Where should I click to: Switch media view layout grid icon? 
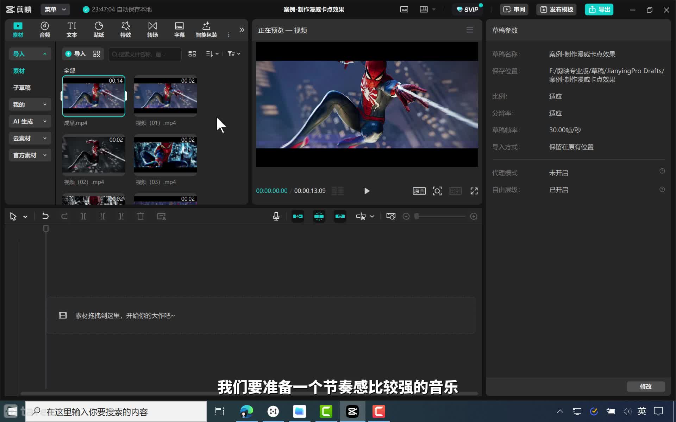click(x=192, y=54)
